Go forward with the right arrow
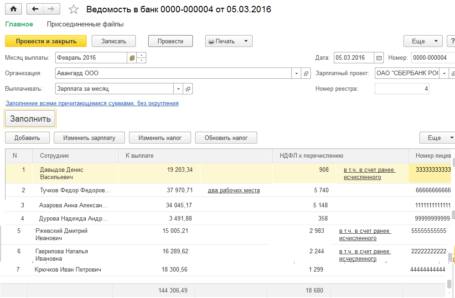Screen dimensions: 455x298 tap(51, 9)
